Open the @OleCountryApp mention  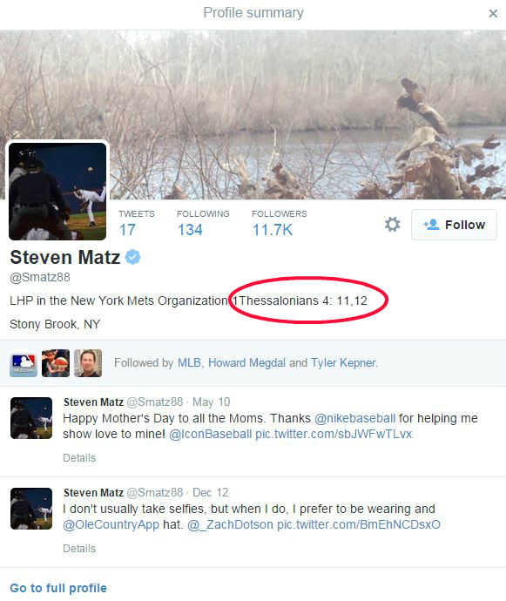[x=111, y=524]
